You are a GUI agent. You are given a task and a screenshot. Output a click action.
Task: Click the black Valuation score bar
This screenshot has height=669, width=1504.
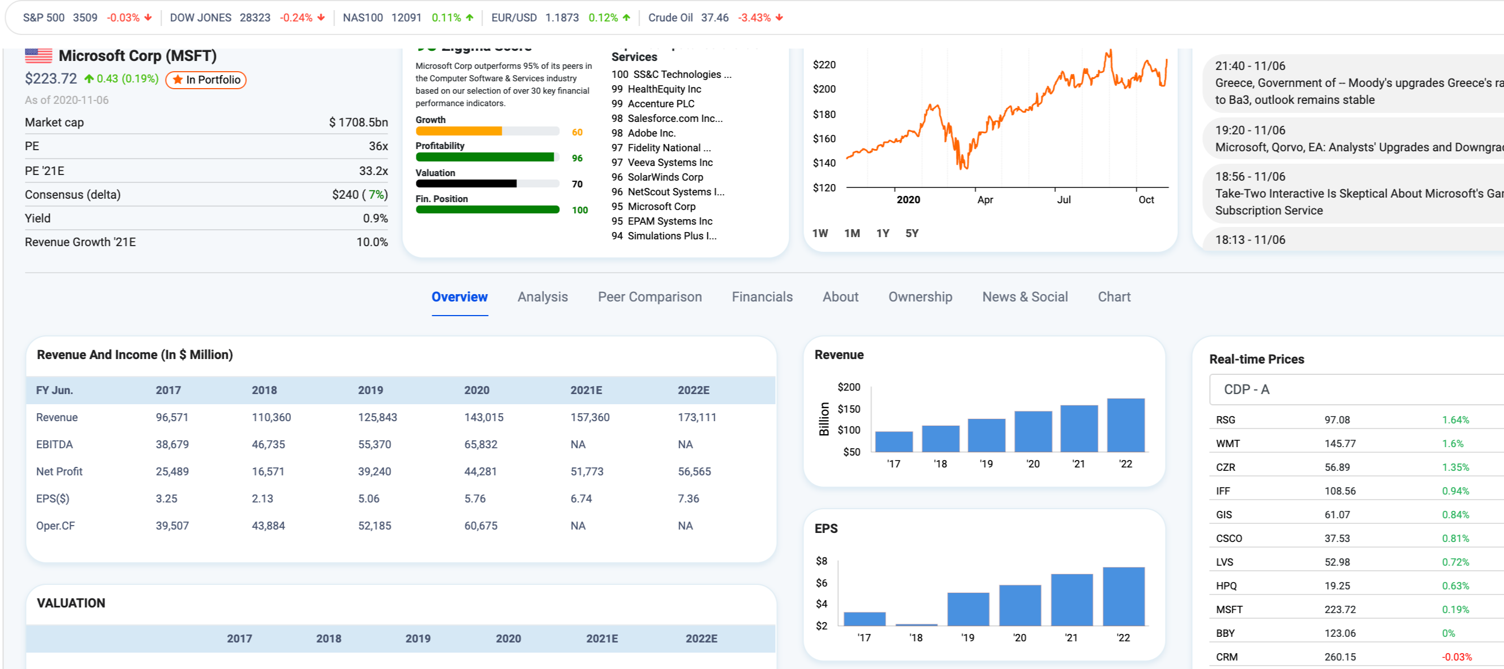[466, 183]
